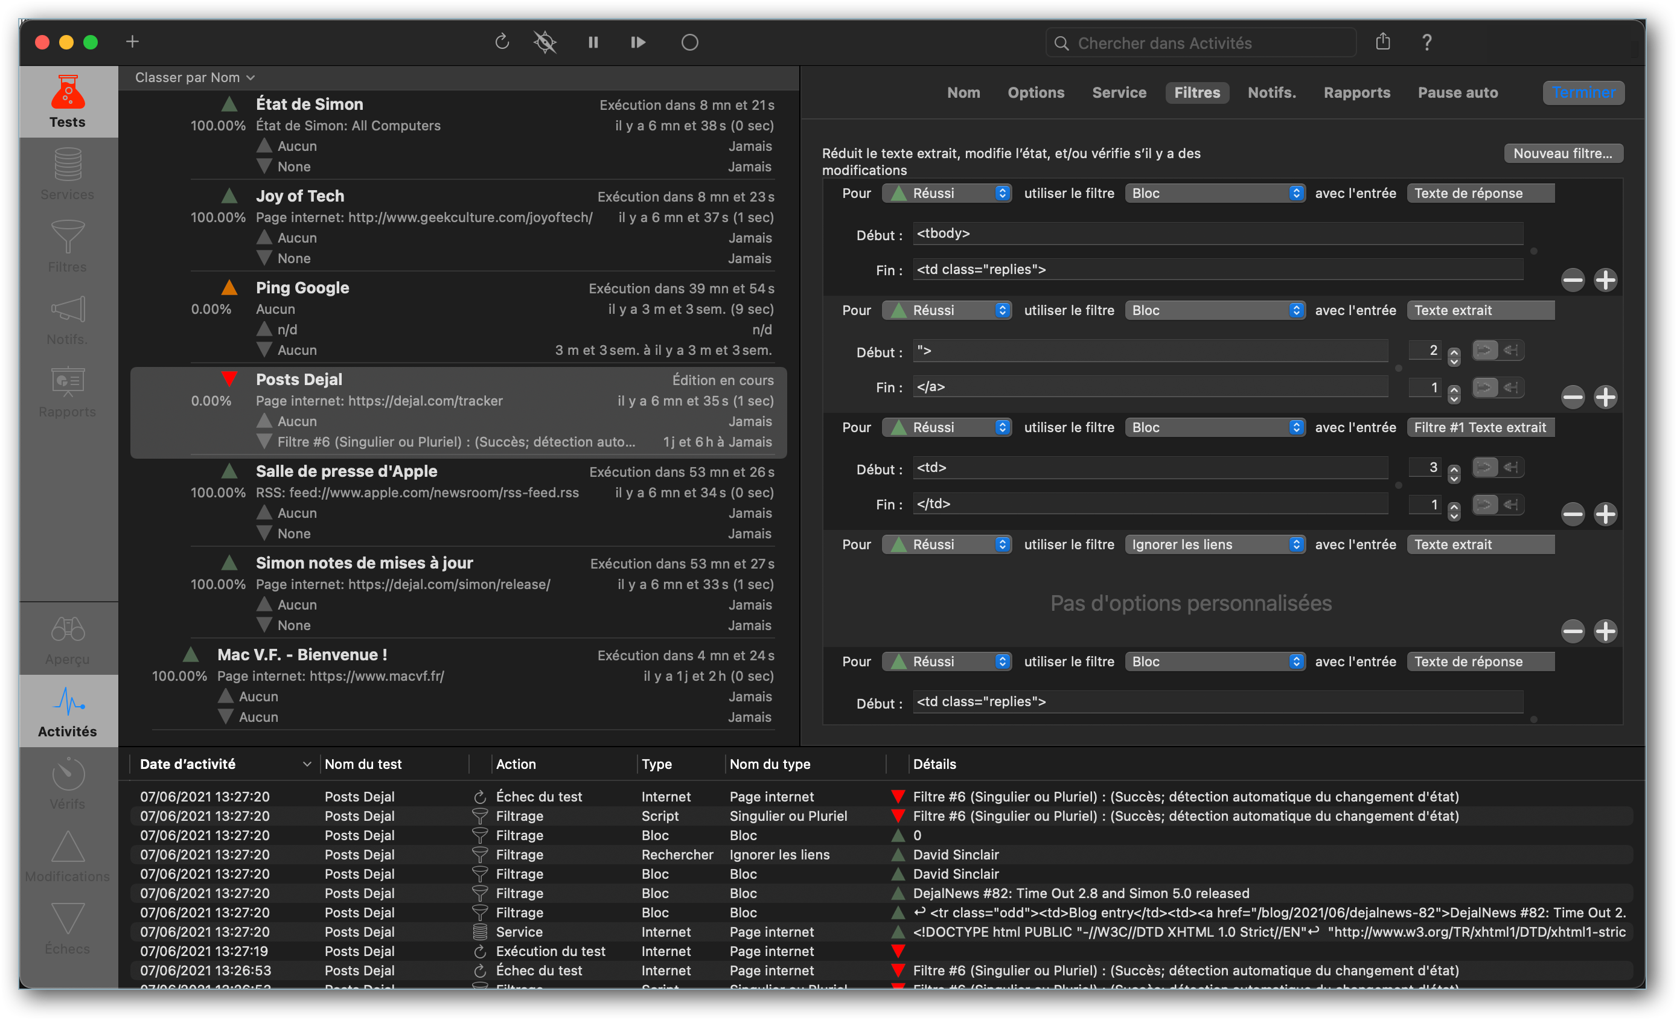The image size is (1677, 1020).
Task: Switch to the Nom tab
Action: pos(963,92)
